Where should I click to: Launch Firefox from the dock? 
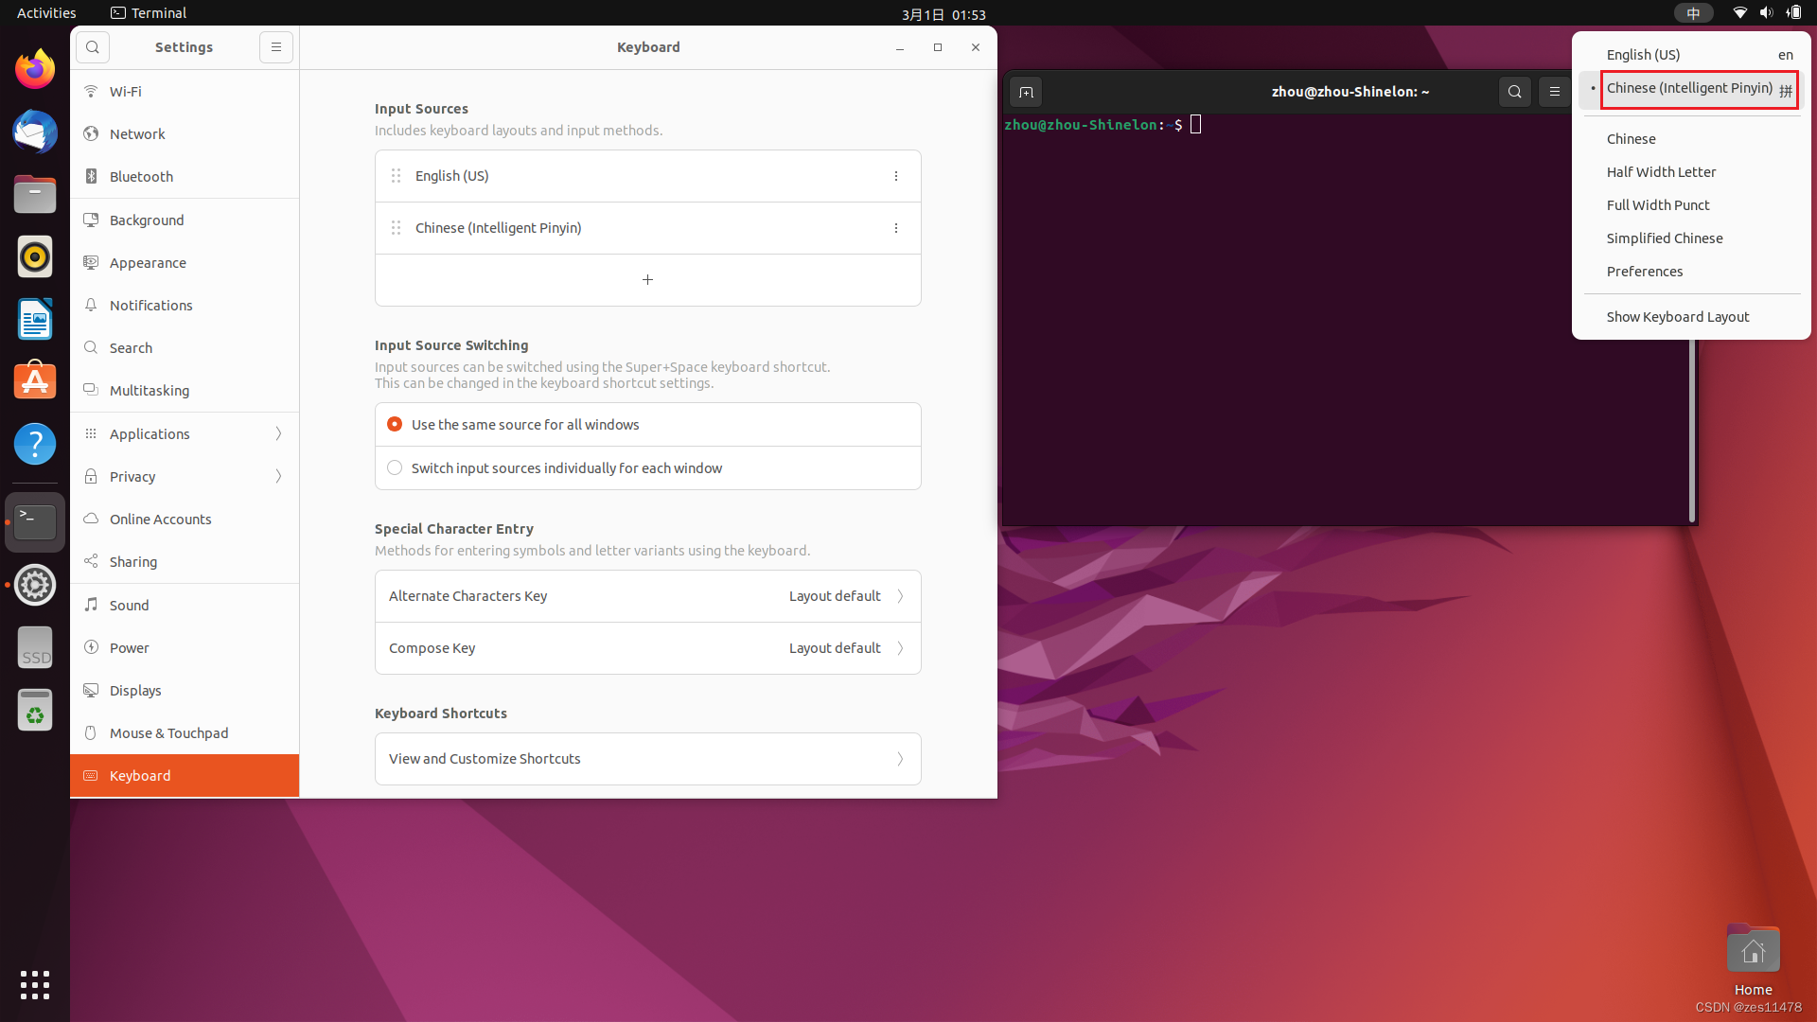tap(34, 68)
